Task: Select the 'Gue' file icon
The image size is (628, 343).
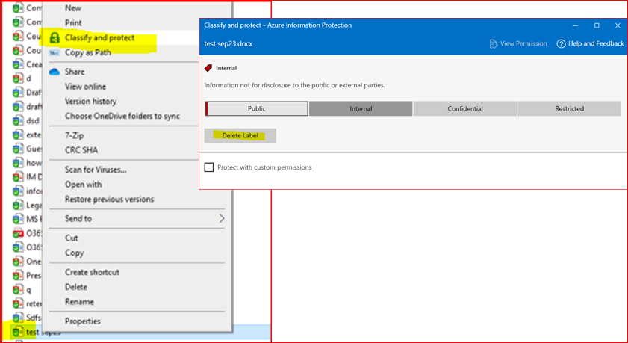Action: point(18,149)
